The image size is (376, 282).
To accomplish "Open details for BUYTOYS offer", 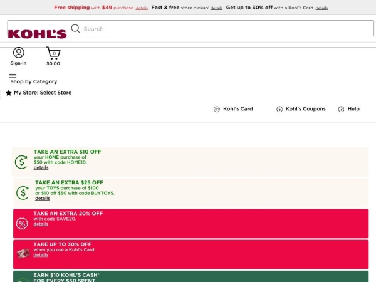I will click(x=43, y=198).
